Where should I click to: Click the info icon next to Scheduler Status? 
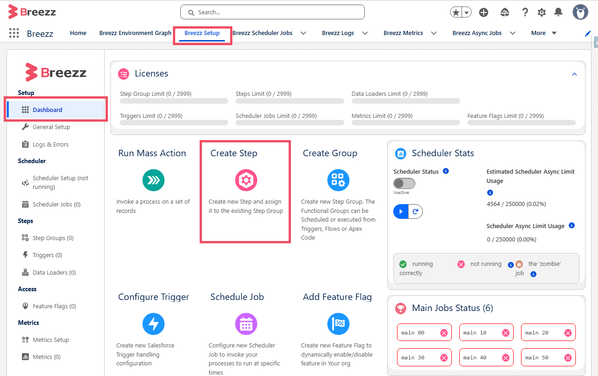[446, 171]
